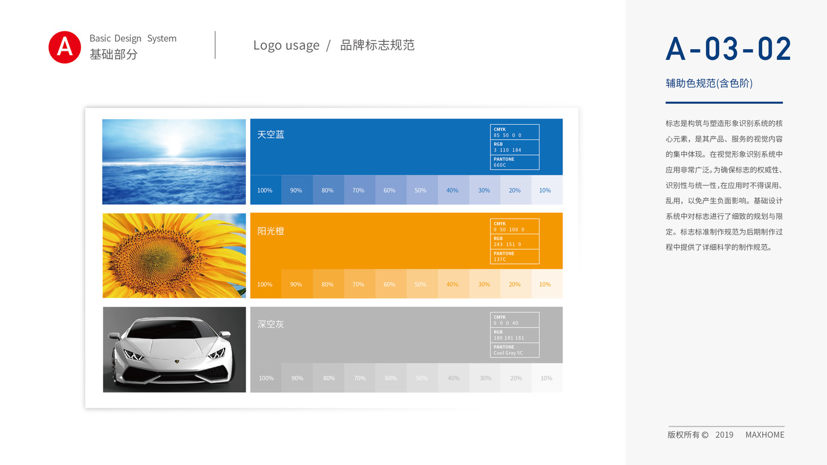Click the 品牌标志规范 heading text
The image size is (827, 465).
point(377,45)
